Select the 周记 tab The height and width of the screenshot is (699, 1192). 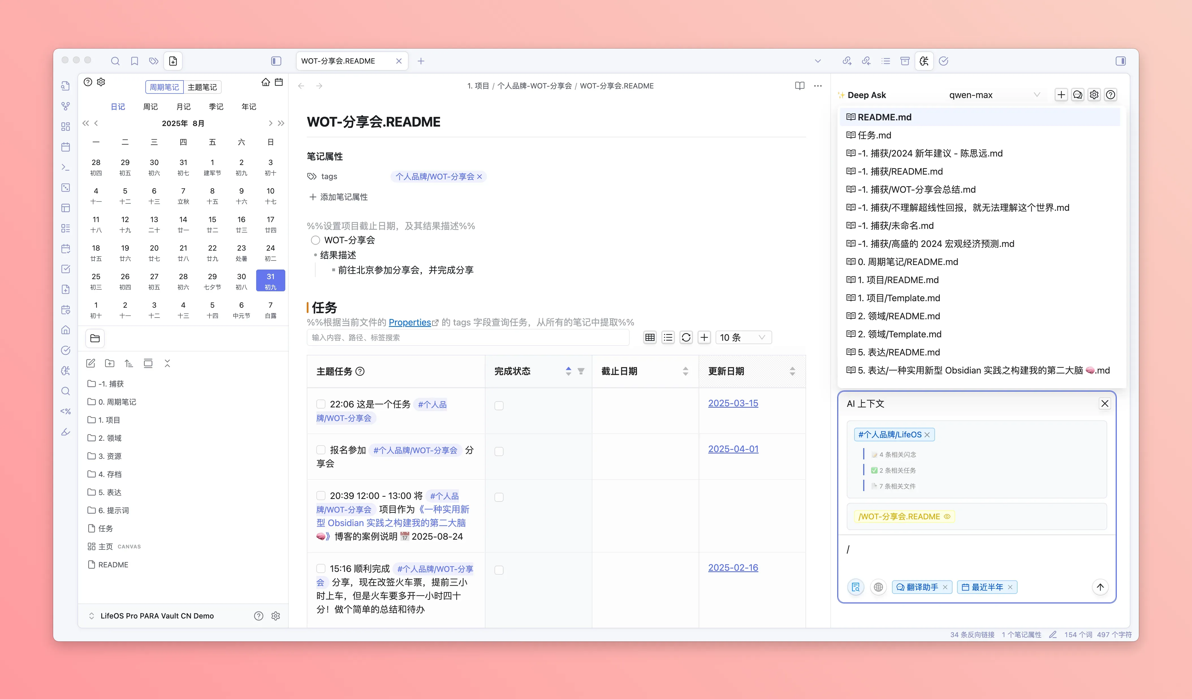pos(150,107)
